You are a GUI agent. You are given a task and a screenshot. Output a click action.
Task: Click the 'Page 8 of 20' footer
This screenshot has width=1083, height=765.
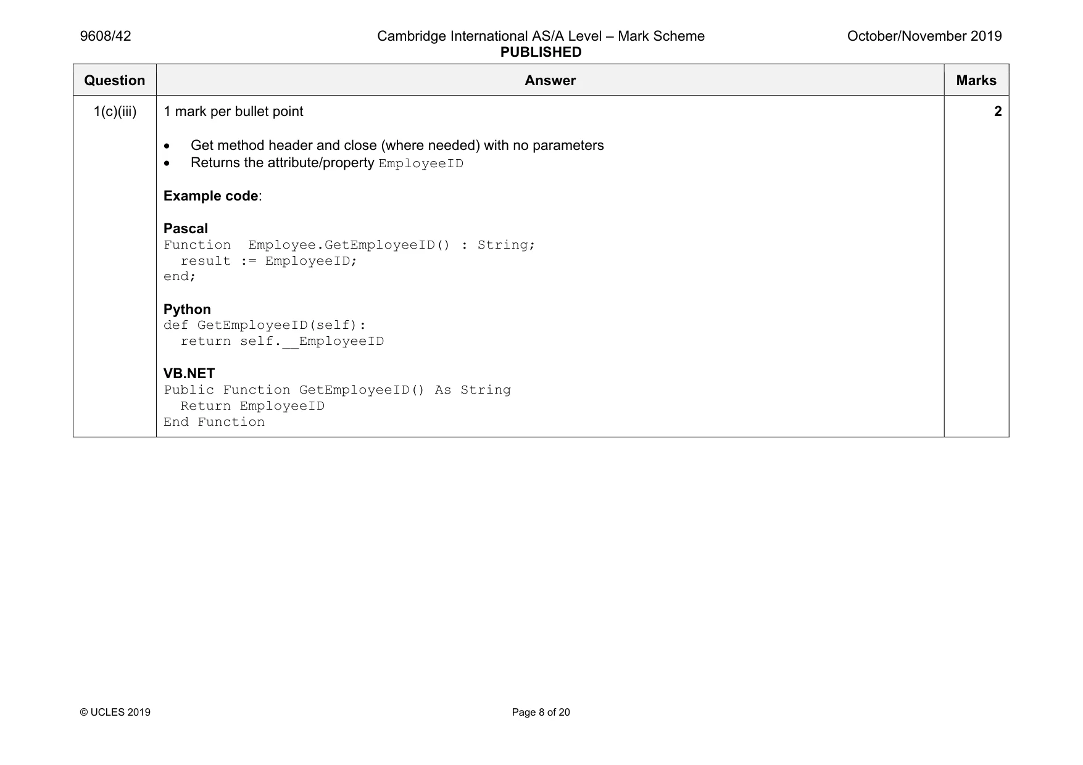(541, 713)
